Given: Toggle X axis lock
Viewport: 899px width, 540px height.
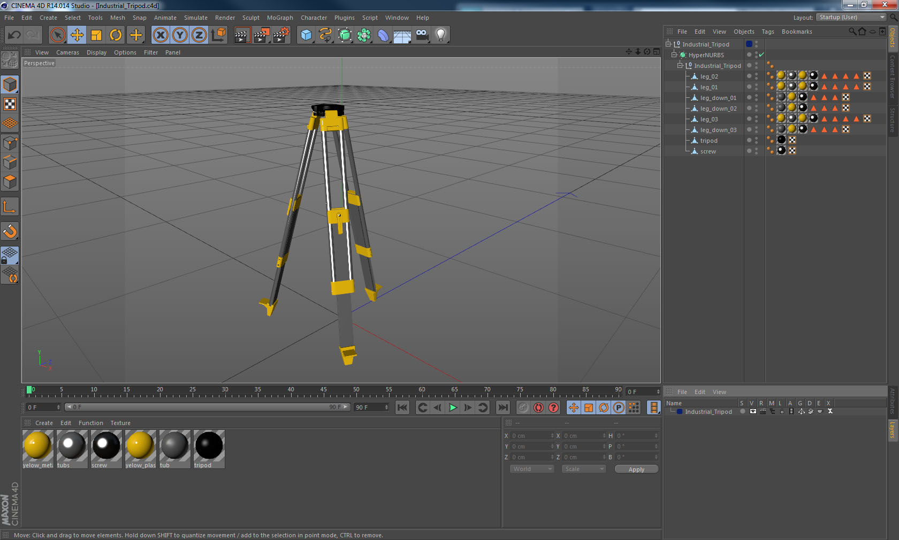Looking at the screenshot, I should point(160,35).
